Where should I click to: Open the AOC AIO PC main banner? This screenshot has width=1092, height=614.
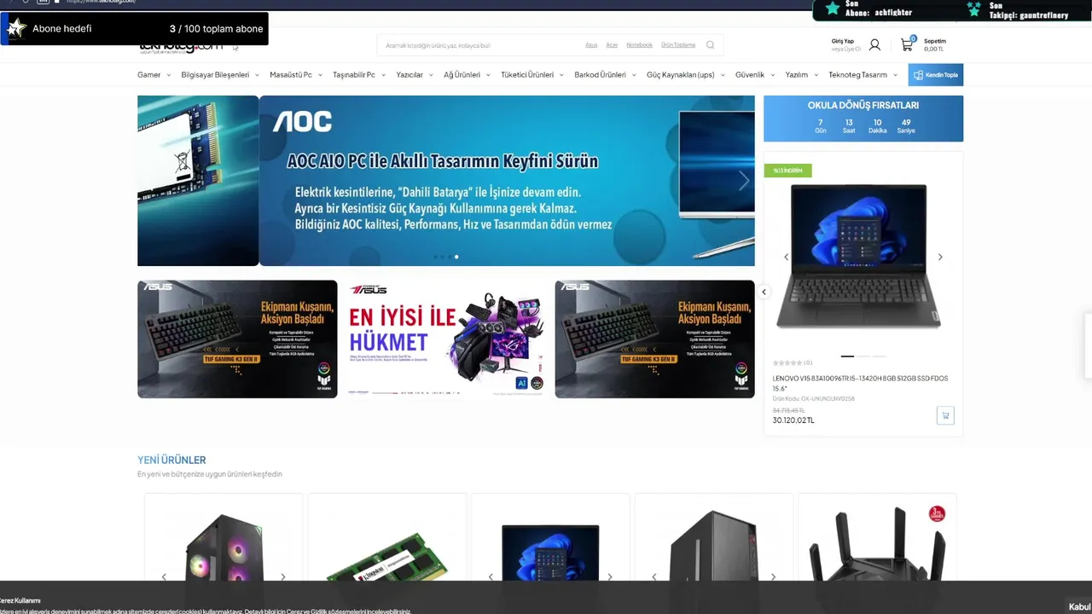(507, 181)
